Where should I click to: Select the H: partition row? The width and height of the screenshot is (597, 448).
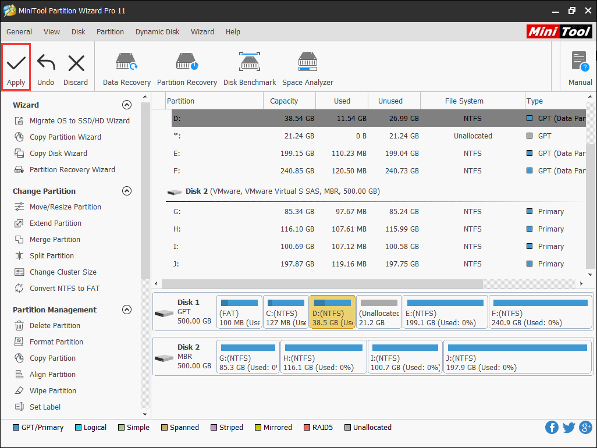pyautogui.click(x=378, y=229)
